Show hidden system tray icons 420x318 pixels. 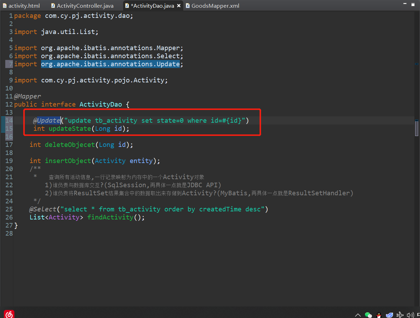coord(358,315)
